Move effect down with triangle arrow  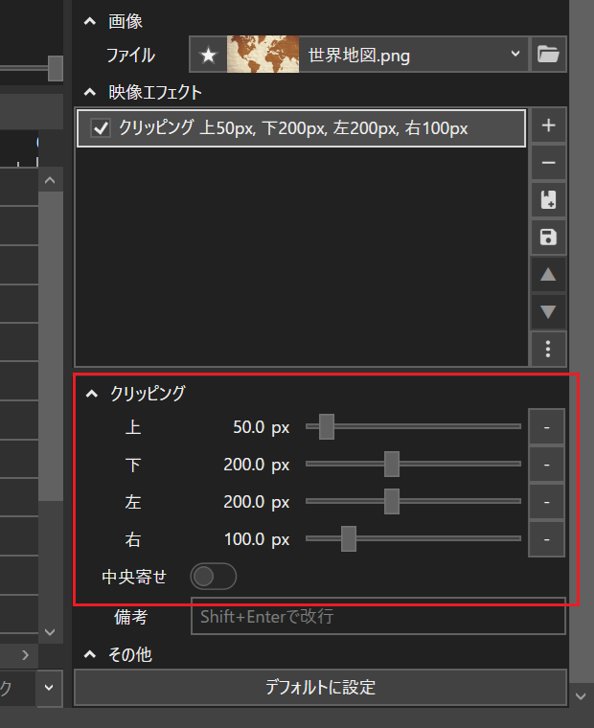point(548,311)
